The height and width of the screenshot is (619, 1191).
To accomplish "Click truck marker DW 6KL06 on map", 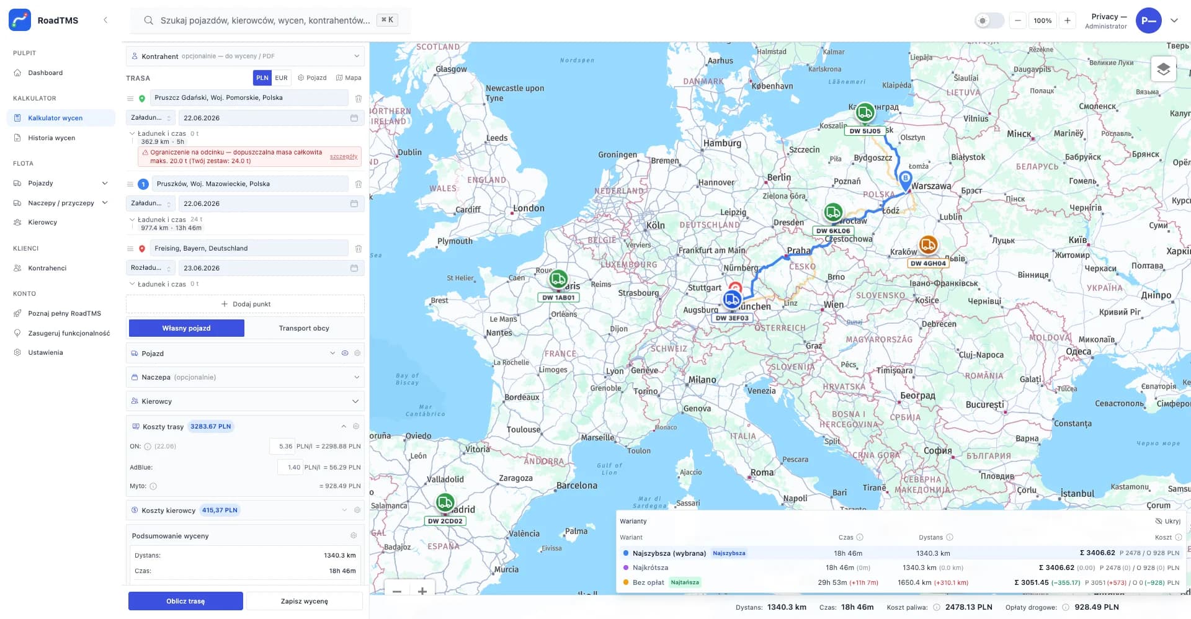I will coord(833,213).
